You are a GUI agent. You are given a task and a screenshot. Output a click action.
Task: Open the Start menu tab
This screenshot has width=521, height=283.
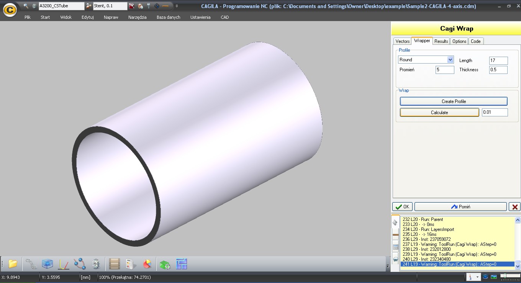point(45,17)
